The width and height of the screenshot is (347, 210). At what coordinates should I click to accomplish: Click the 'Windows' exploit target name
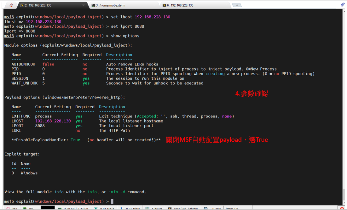point(29,173)
